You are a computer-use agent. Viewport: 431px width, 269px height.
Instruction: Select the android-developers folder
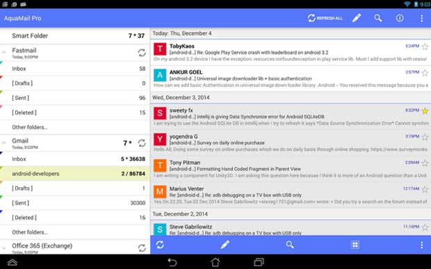[x=75, y=173]
